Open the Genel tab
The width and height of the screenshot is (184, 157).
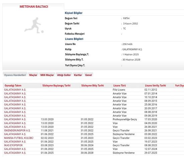(x=88, y=75)
